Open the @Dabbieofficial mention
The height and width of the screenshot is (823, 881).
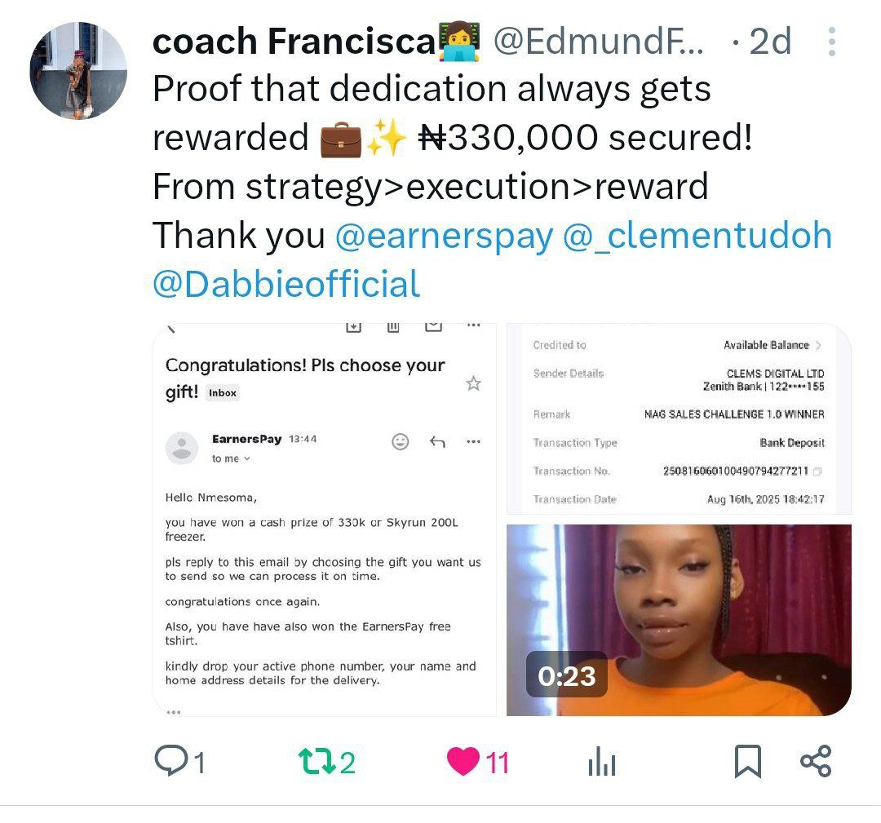pos(286,285)
